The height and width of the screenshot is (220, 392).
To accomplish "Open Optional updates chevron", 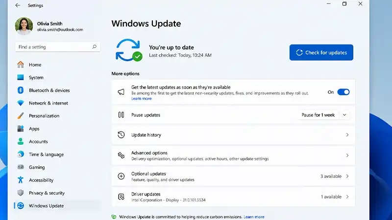I will coord(347,176).
